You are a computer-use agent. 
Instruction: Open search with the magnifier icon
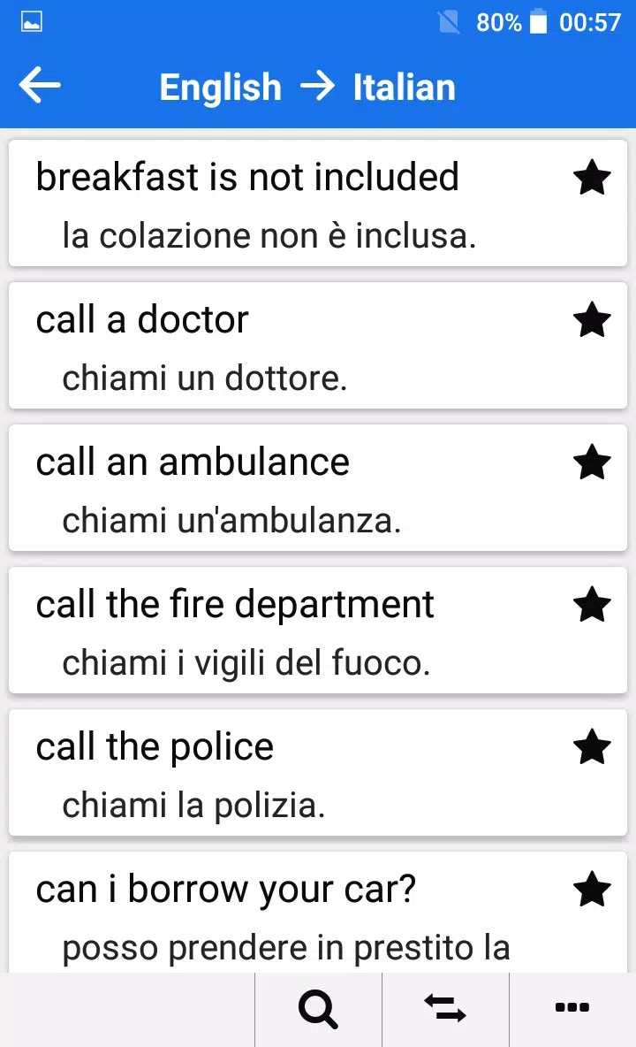(318, 1009)
